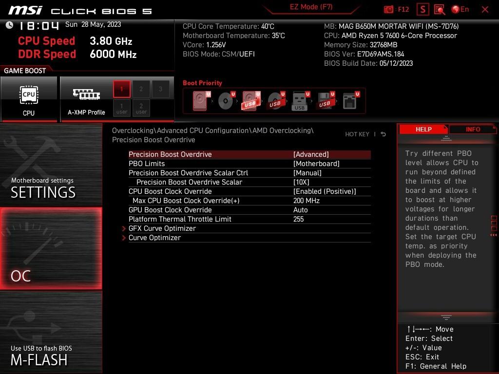Select the Precision Boost Overdrive Scalar 10X value
Viewport: 499px width, 374px height.
coord(301,182)
